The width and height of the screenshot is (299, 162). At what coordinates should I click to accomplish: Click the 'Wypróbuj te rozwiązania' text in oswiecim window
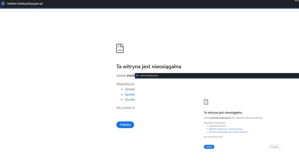point(214,123)
